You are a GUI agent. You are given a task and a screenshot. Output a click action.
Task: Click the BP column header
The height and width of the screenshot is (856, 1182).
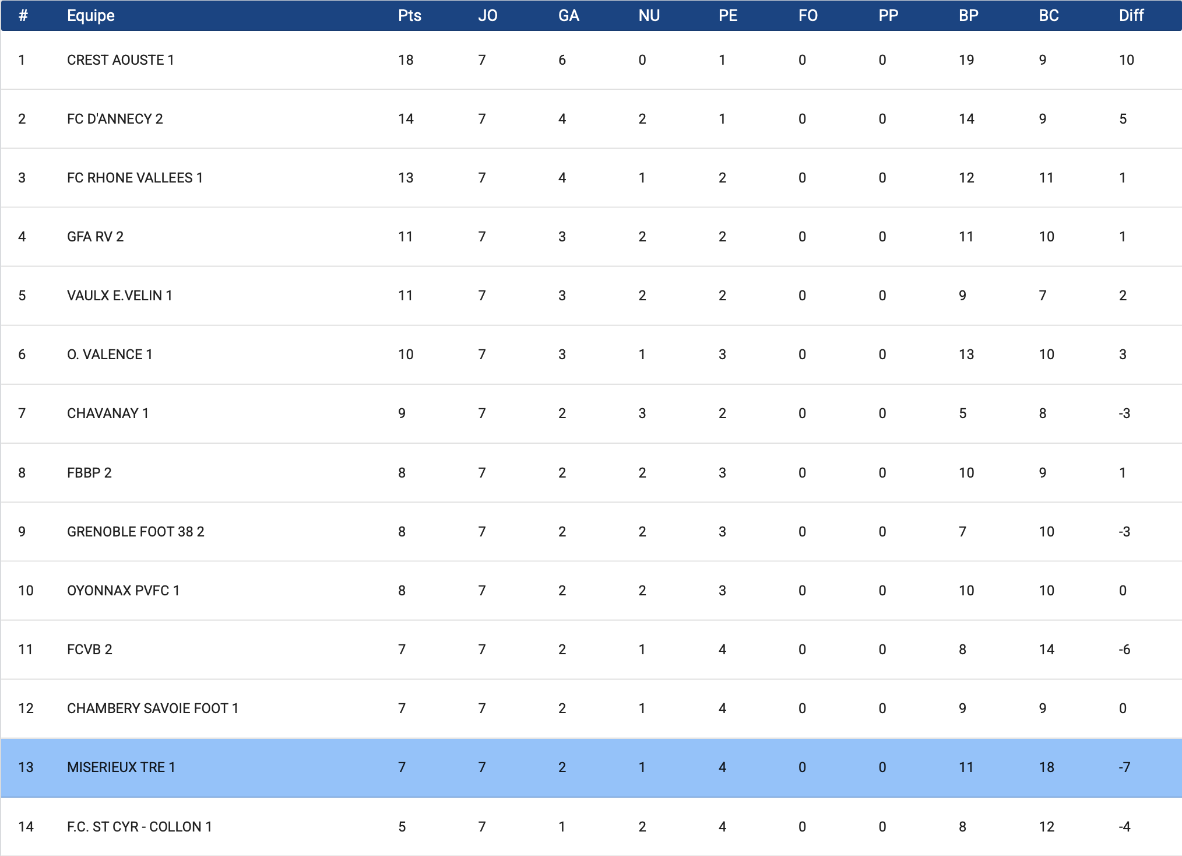968,16
